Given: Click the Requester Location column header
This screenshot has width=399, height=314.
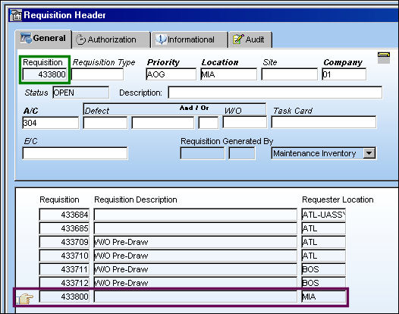Looking at the screenshot, I should (338, 199).
